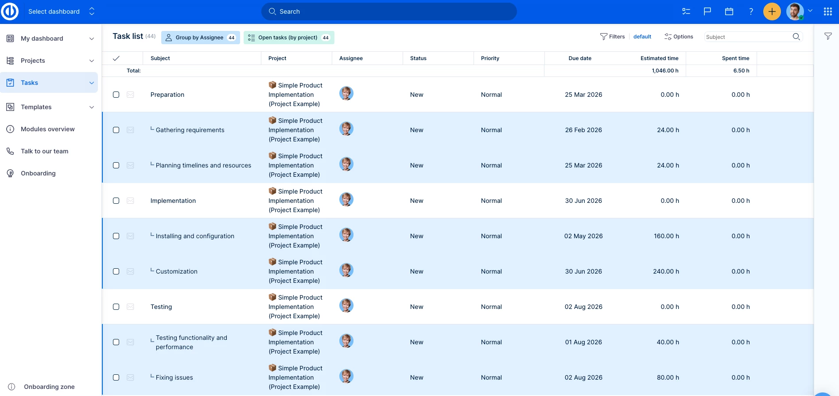Check the Gathering requirements task checkbox
839x396 pixels.
coord(116,130)
